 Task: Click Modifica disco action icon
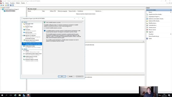pyautogui.click(x=147, y=23)
